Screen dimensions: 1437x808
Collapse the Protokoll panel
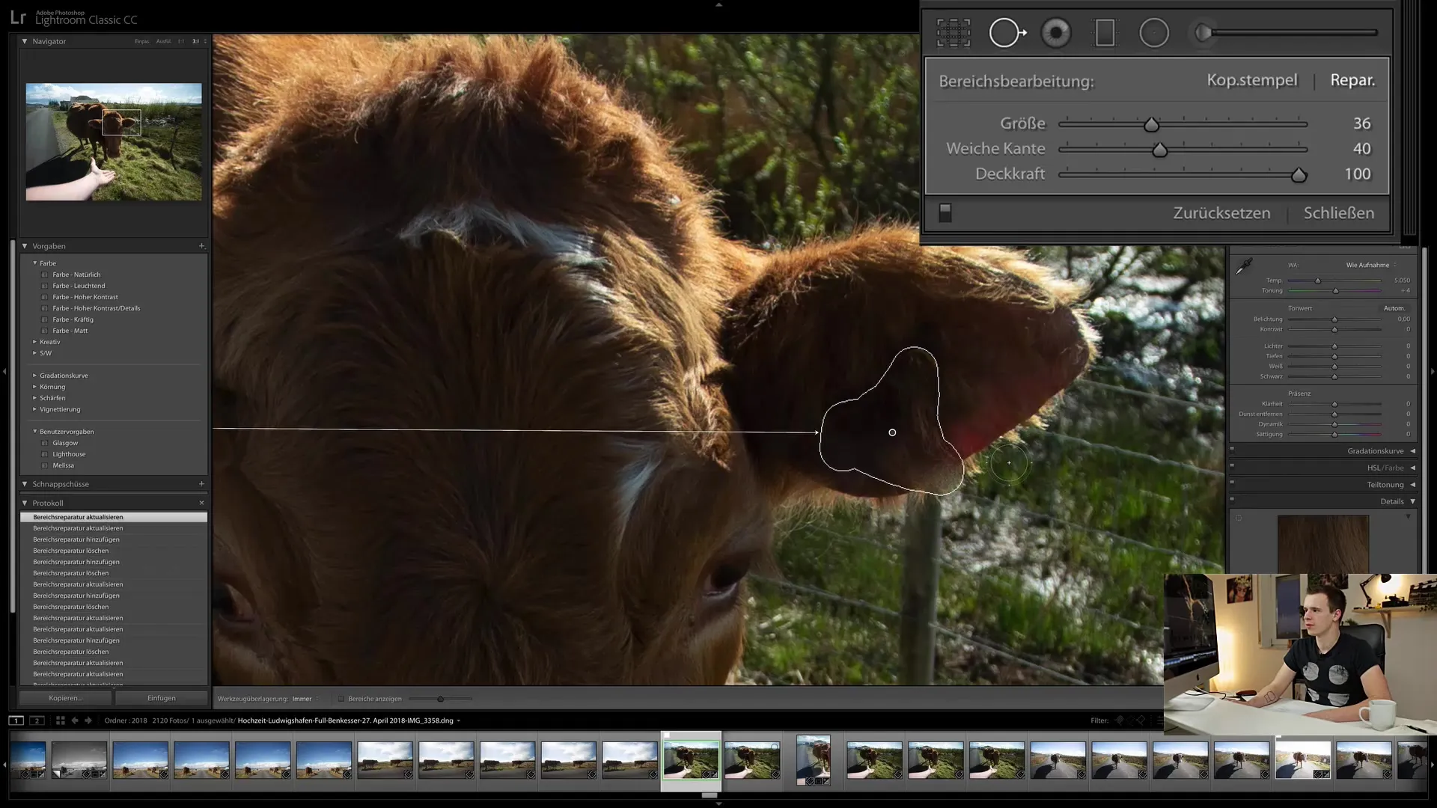click(x=25, y=503)
